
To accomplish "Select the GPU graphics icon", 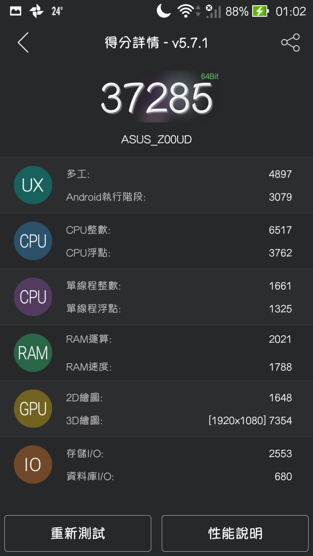I will click(x=33, y=408).
